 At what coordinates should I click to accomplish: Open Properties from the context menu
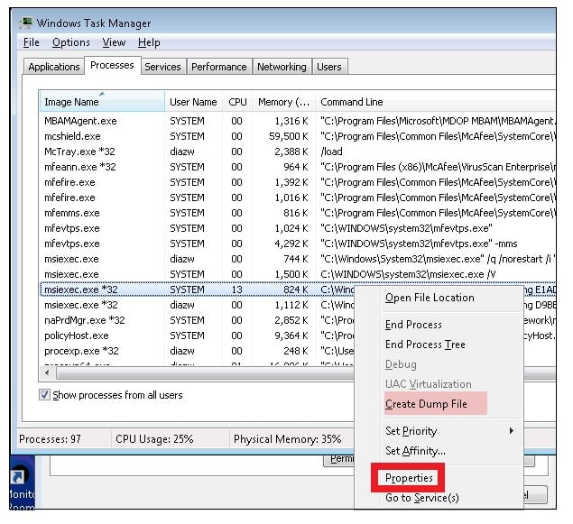(409, 478)
